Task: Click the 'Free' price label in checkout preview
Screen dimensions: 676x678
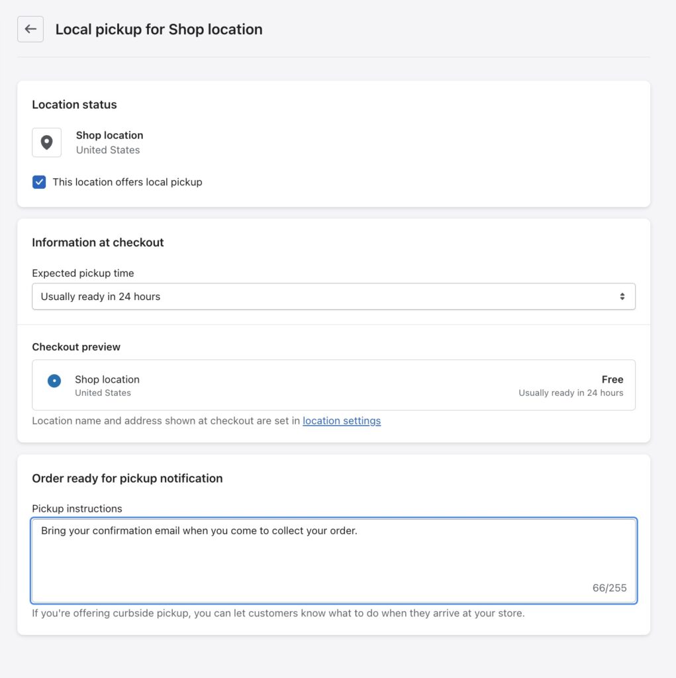Action: tap(612, 379)
